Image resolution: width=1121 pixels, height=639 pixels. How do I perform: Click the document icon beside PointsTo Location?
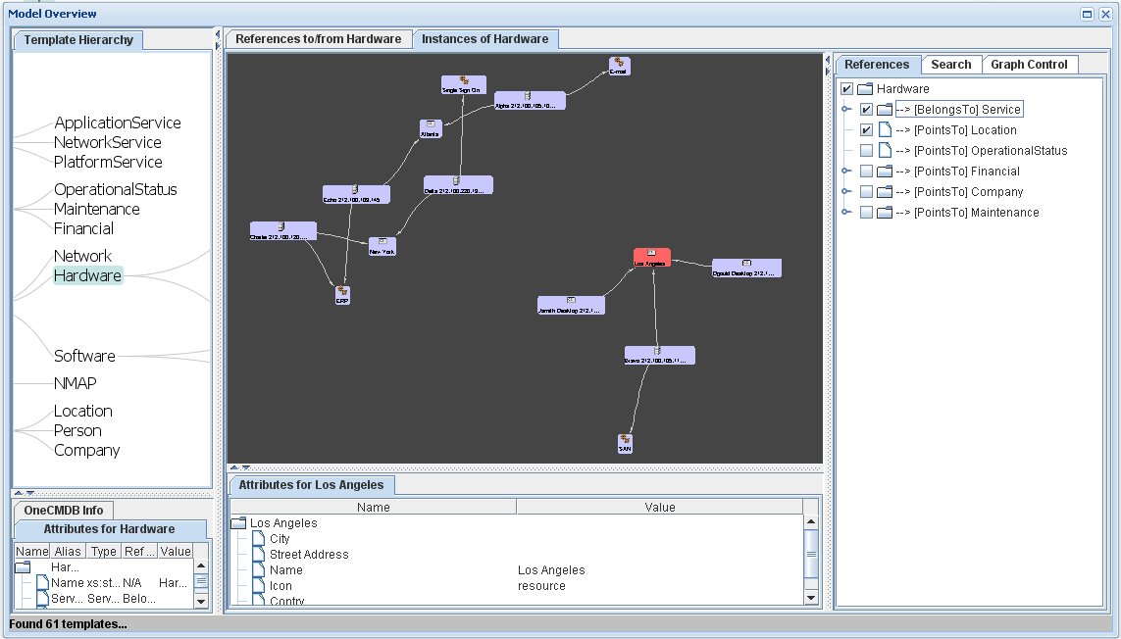[x=885, y=130]
